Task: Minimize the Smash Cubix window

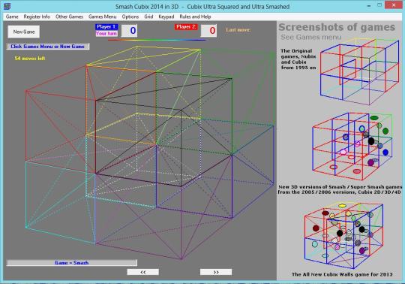Action: click(x=369, y=5)
